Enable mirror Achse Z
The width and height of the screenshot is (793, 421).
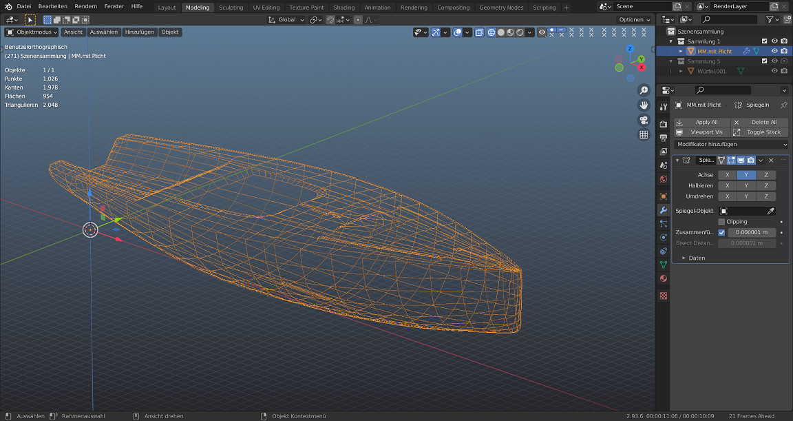[x=766, y=174]
